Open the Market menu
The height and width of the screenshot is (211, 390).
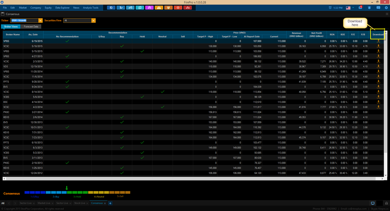(x=23, y=8)
